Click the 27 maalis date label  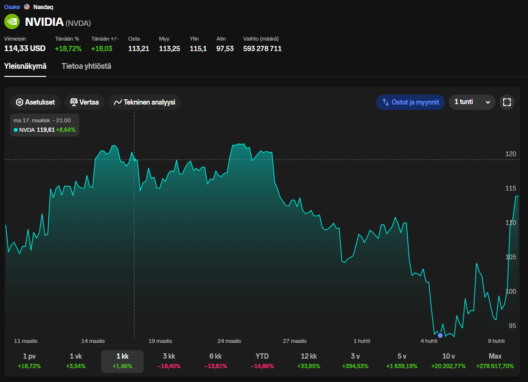click(x=295, y=341)
